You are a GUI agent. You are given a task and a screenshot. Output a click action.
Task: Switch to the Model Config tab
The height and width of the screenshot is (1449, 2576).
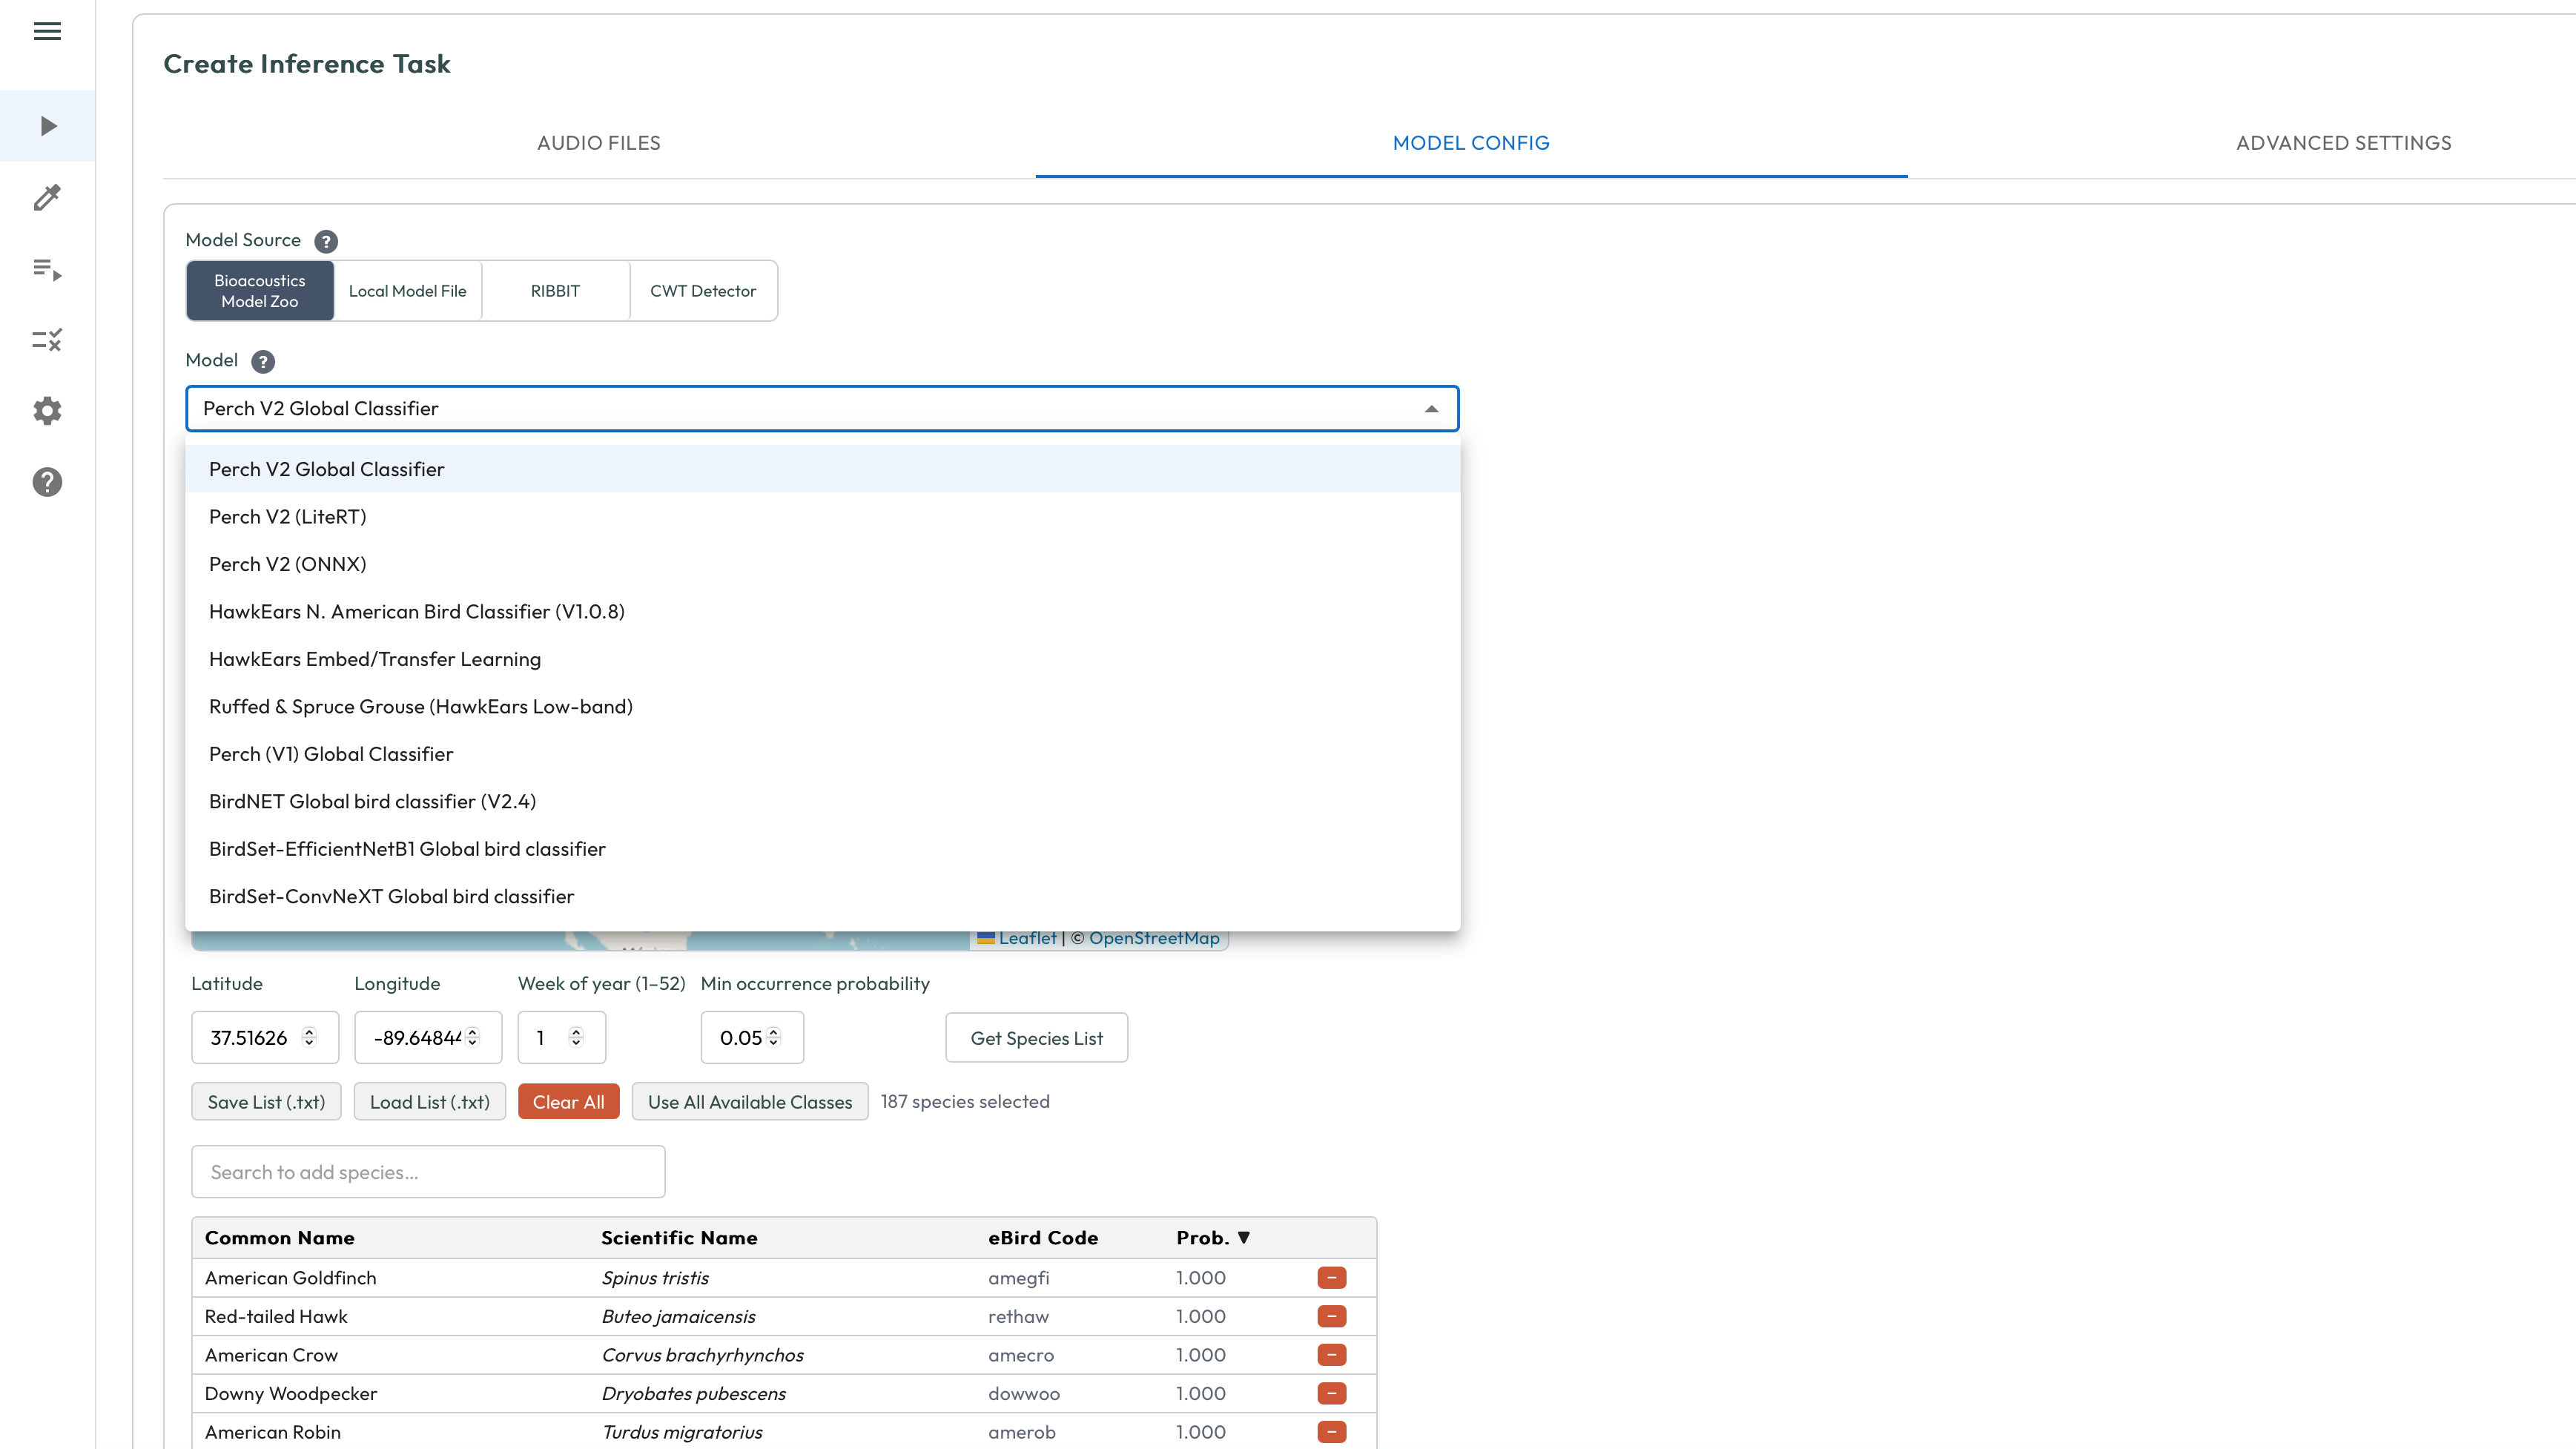(x=1471, y=143)
